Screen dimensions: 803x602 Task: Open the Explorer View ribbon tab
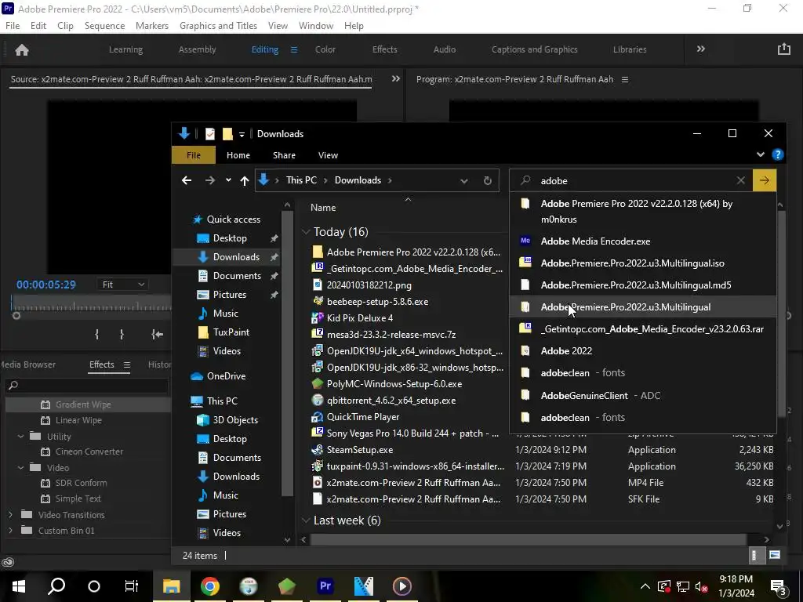(x=328, y=155)
